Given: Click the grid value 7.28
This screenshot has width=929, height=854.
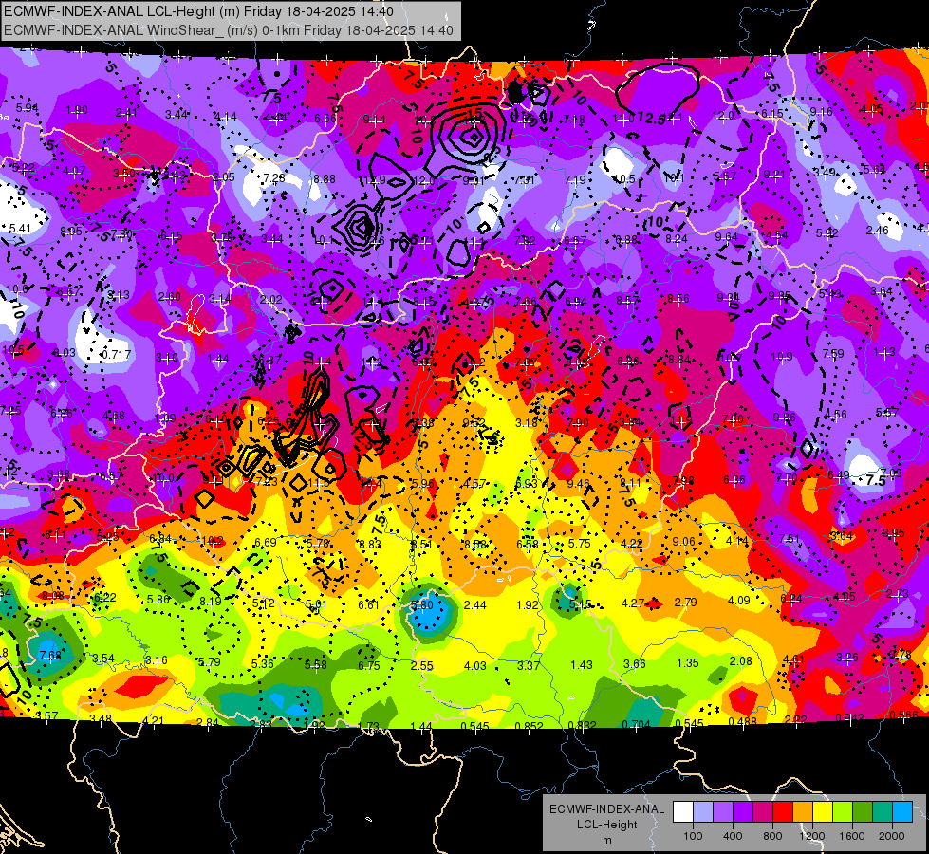Looking at the screenshot, I should click(273, 178).
